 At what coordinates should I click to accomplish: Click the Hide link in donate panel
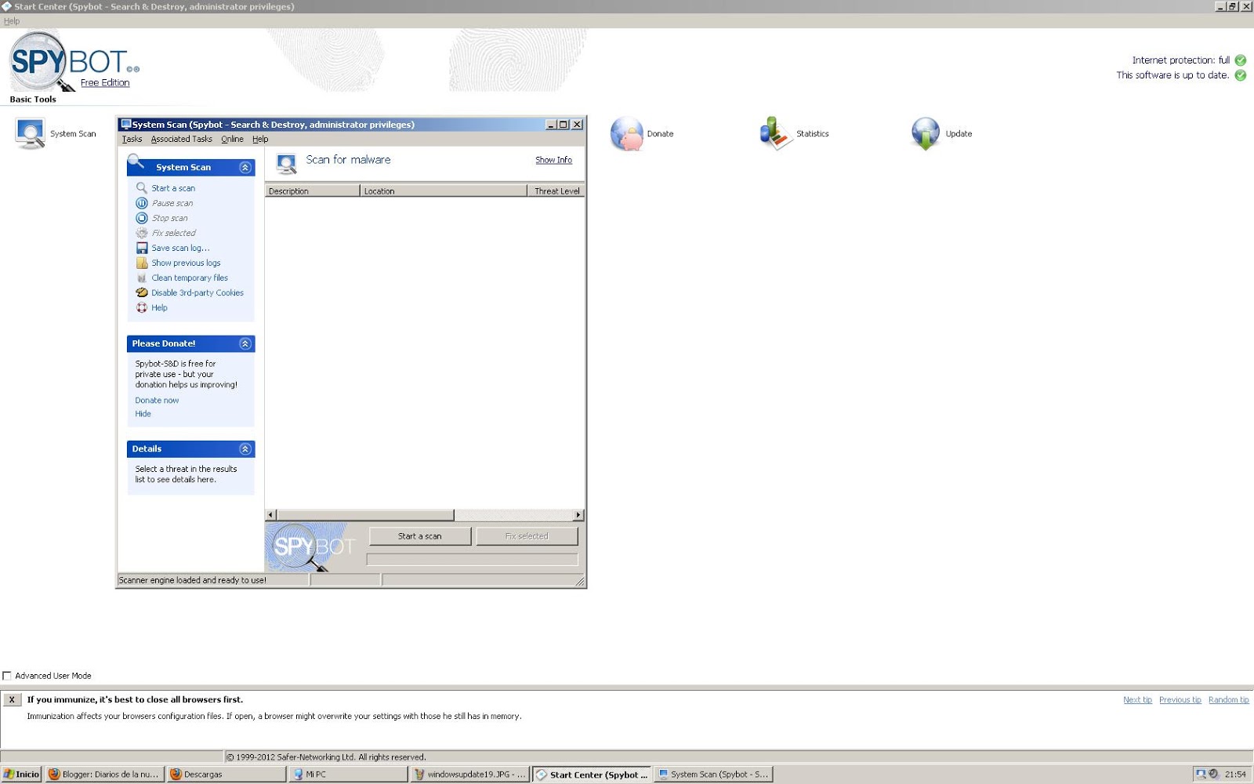point(143,414)
